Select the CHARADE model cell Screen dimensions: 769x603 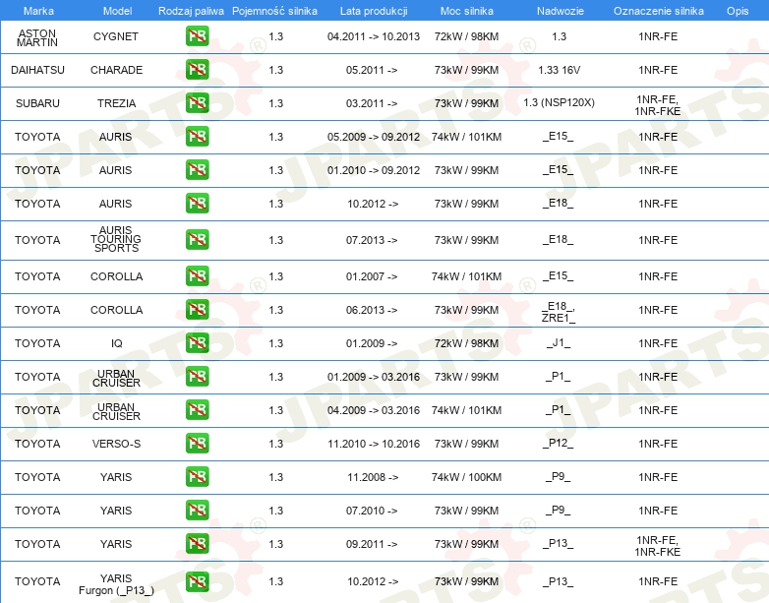[116, 70]
